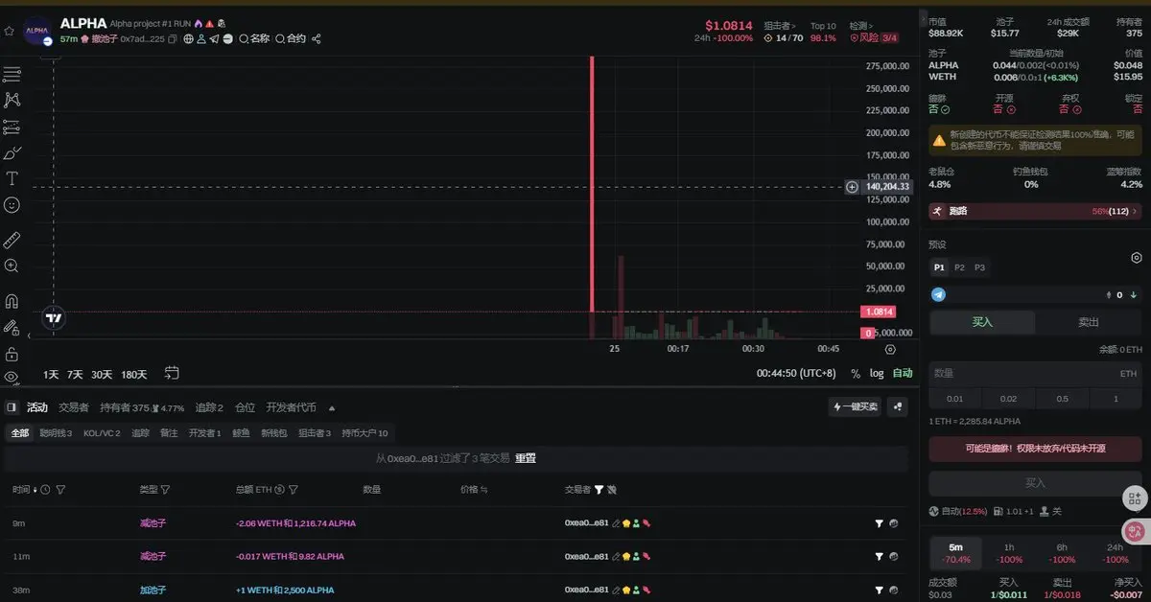Screen dimensions: 1151x602
Task: Open filter on 总额 ETH column
Action: pos(295,490)
